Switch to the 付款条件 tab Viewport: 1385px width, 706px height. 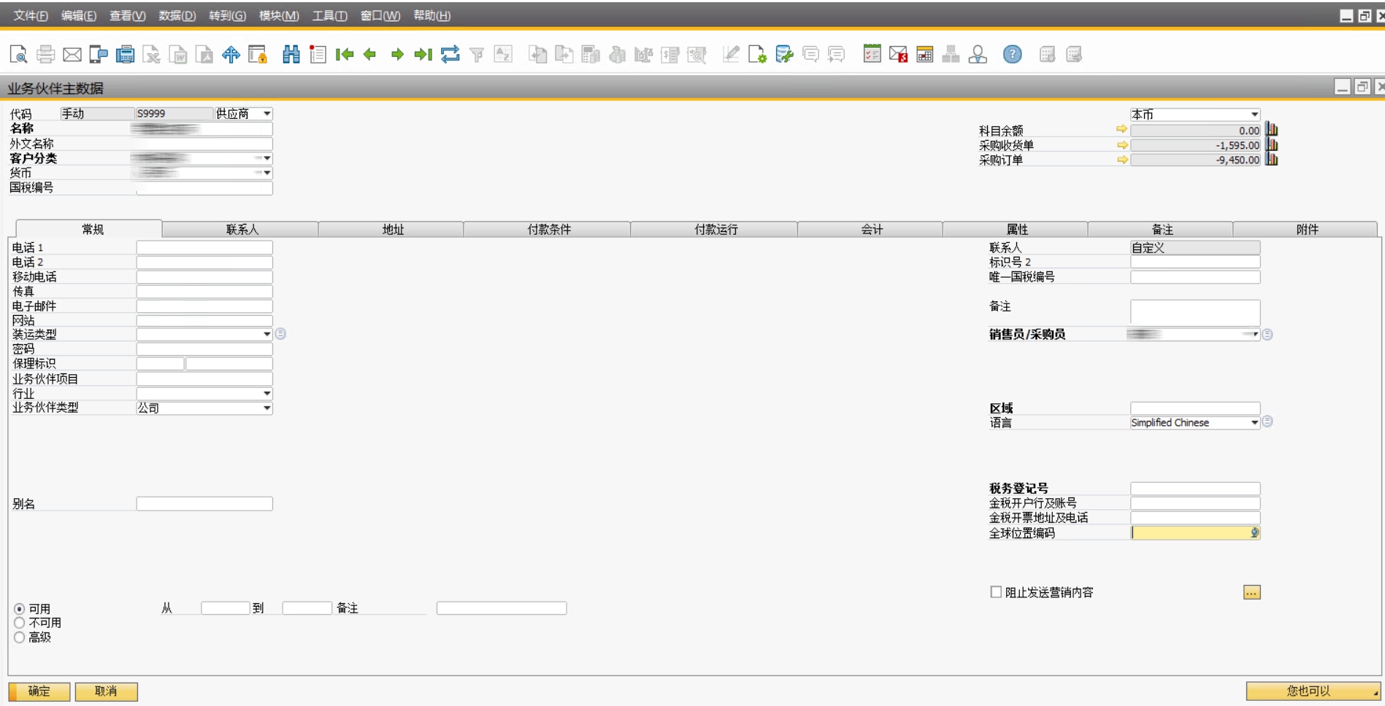[547, 229]
